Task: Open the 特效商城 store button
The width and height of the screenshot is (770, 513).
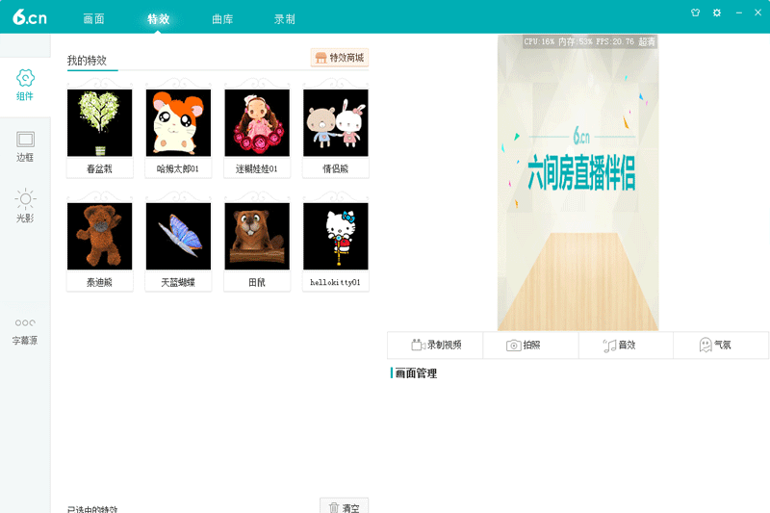Action: point(340,58)
